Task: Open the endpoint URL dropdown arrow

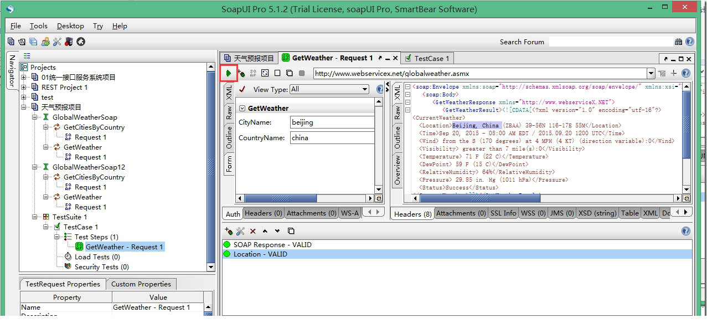Action: click(x=651, y=73)
